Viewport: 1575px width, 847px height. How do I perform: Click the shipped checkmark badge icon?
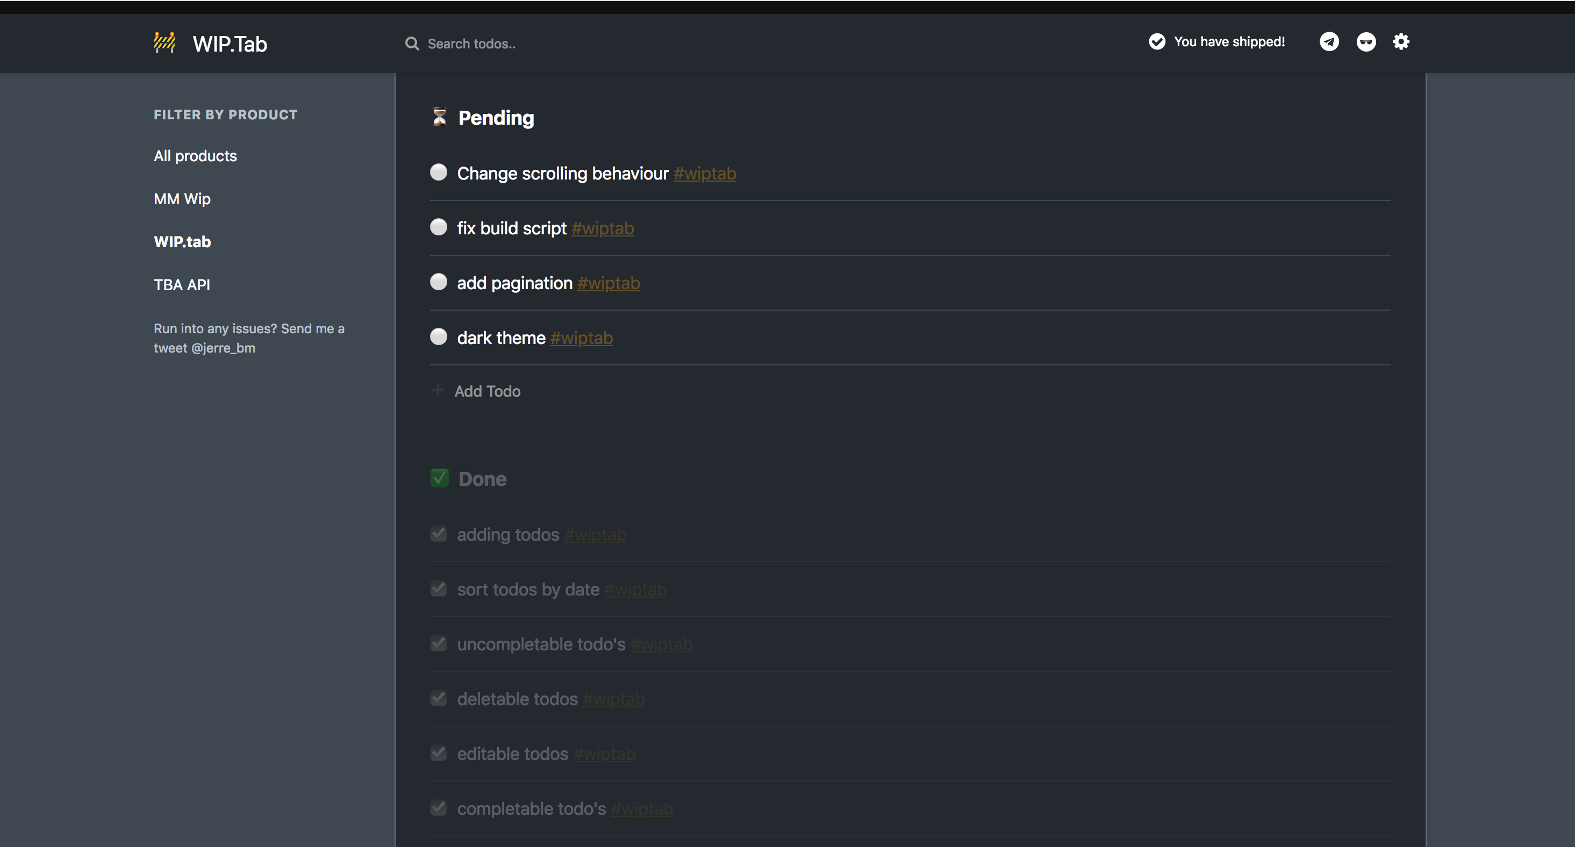1157,41
